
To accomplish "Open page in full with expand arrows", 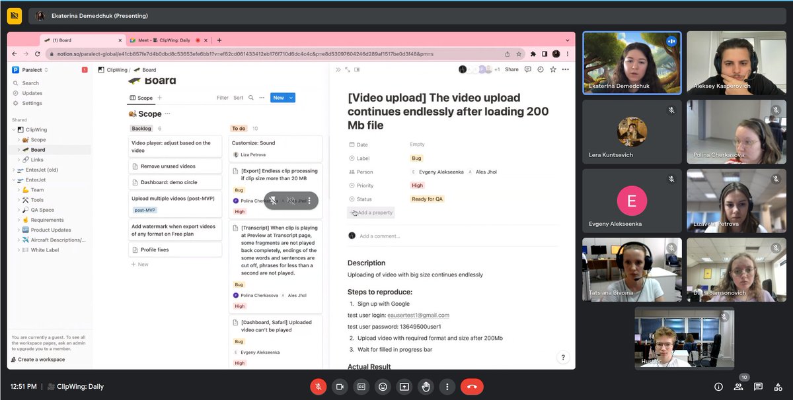I will click(x=348, y=69).
